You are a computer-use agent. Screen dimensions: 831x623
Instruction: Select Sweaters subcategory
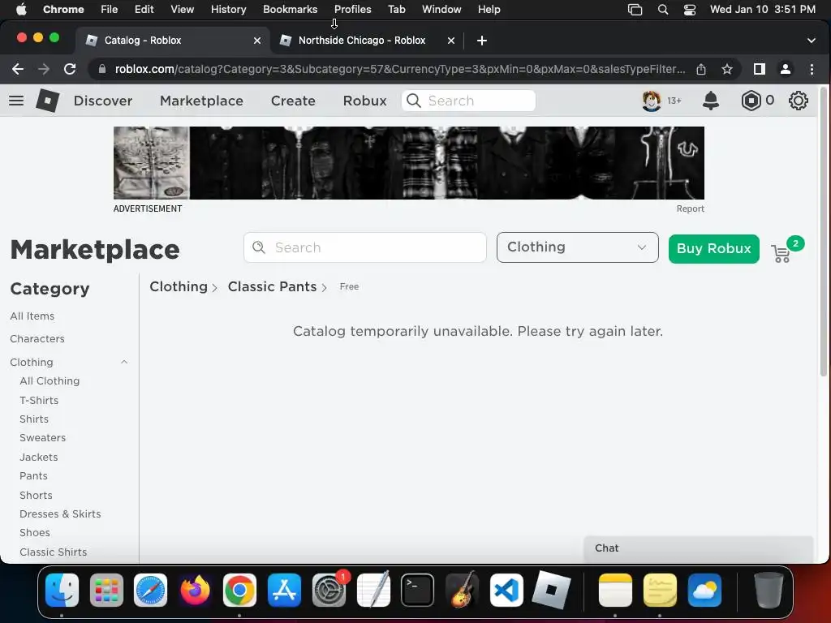43,438
